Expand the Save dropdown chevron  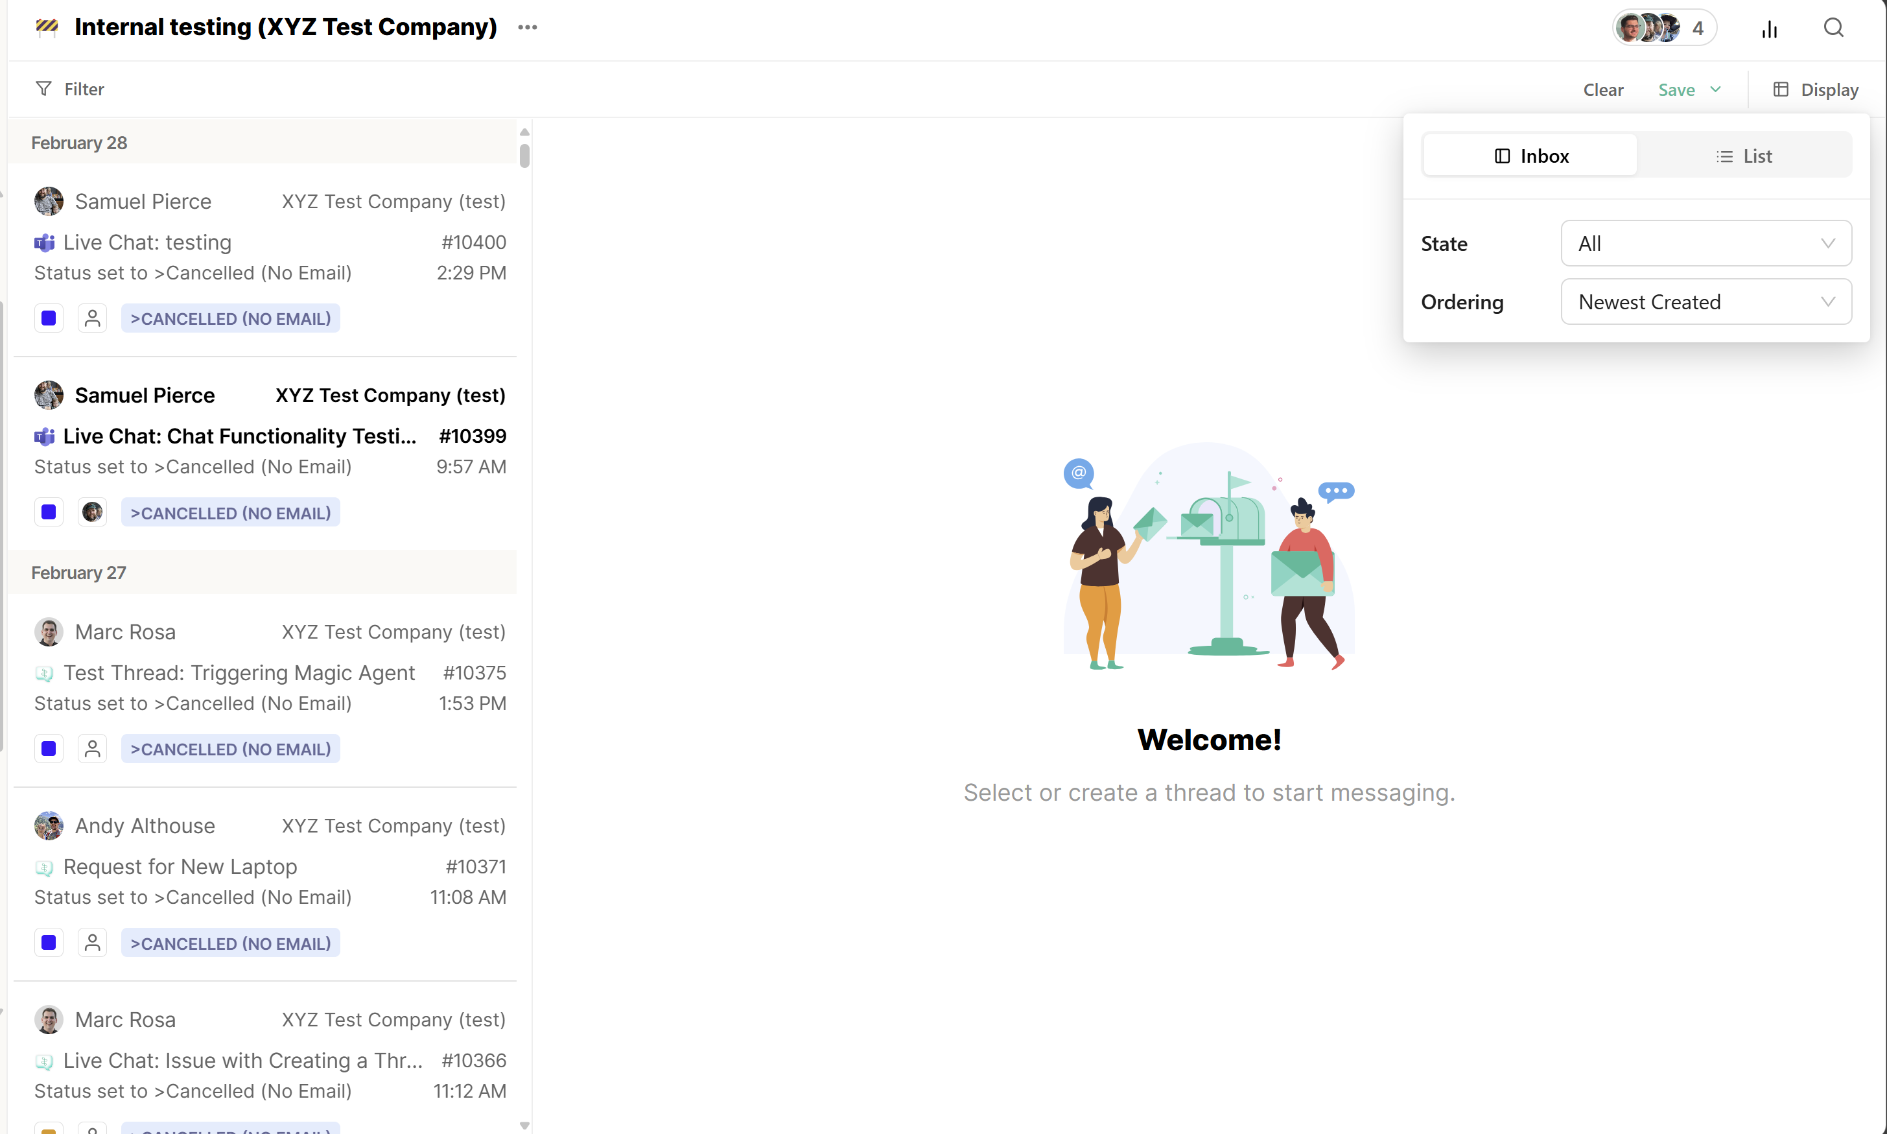pyautogui.click(x=1716, y=89)
